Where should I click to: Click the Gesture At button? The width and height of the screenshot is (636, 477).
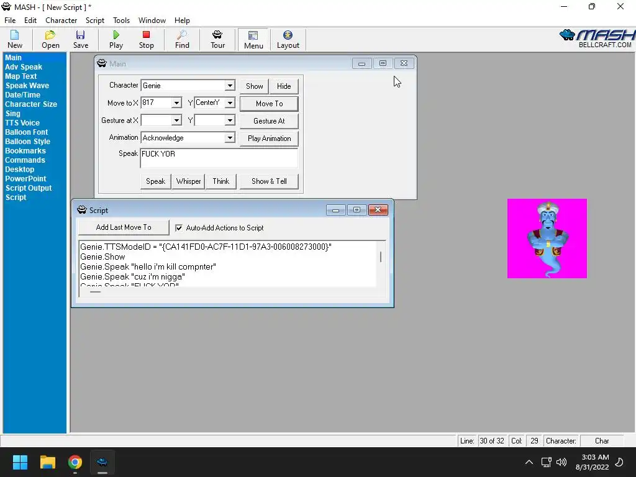click(270, 121)
